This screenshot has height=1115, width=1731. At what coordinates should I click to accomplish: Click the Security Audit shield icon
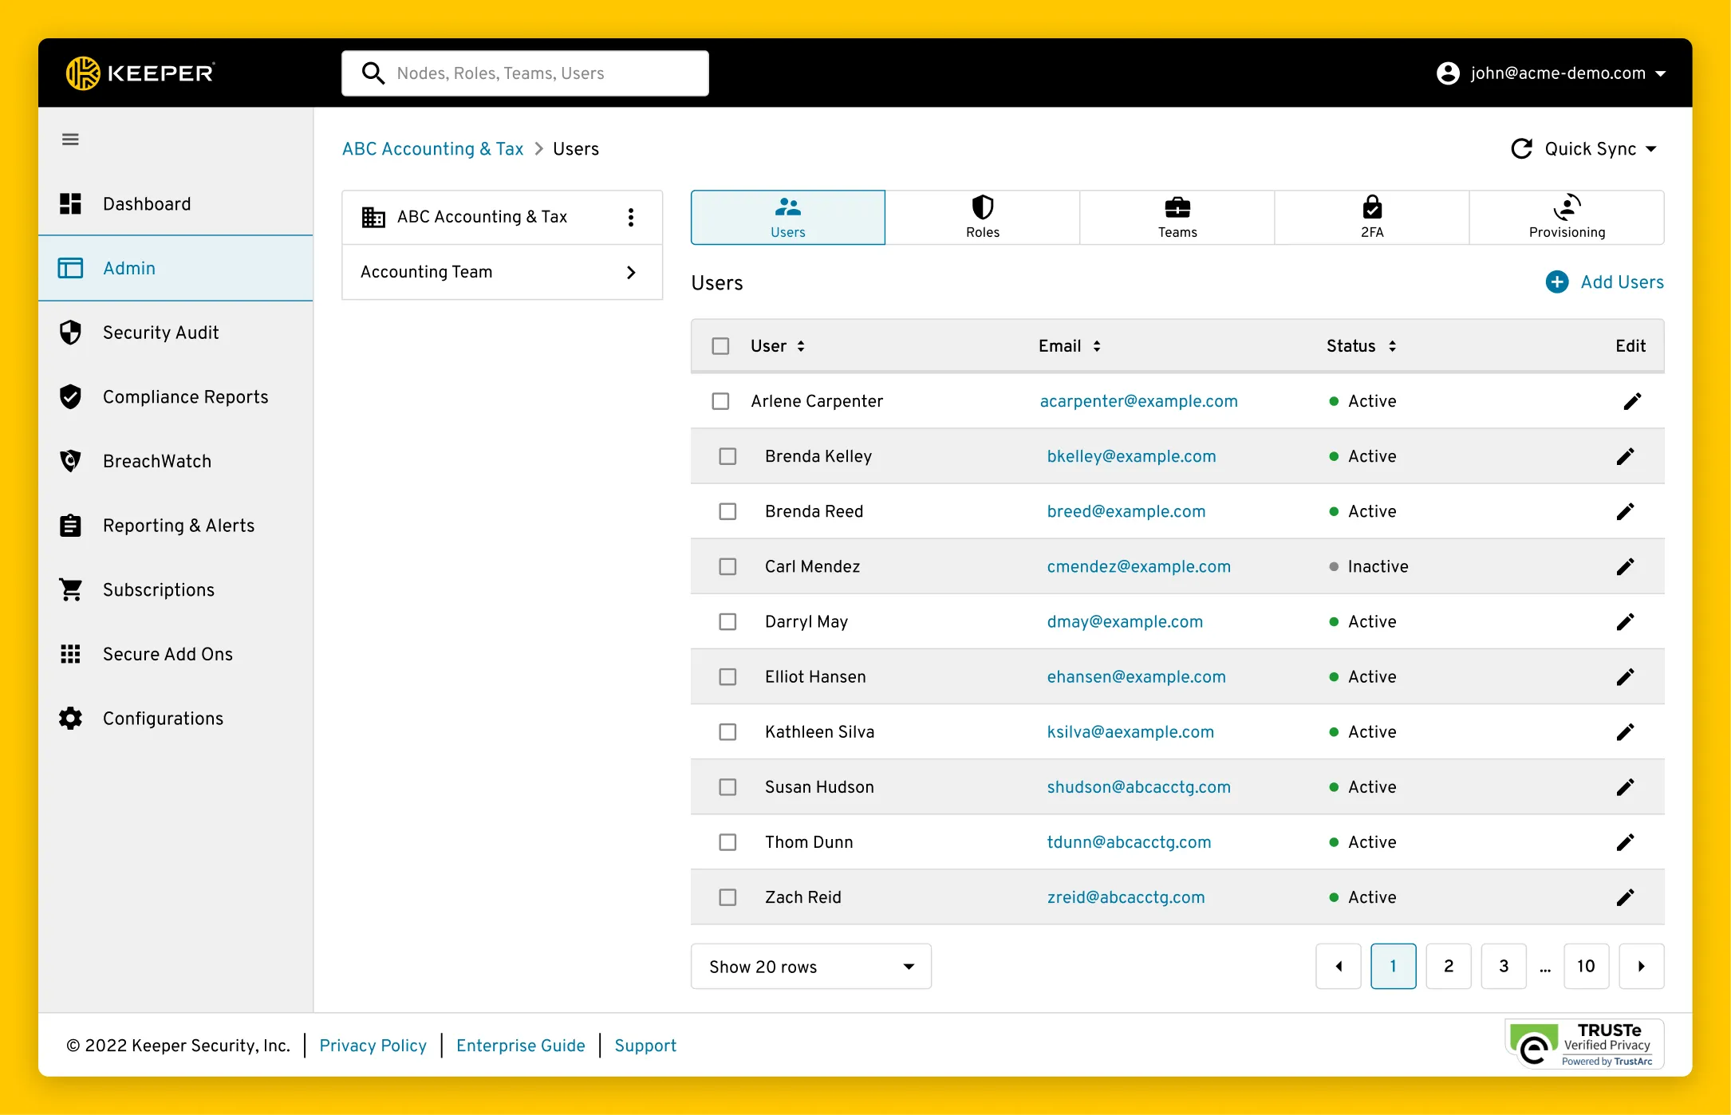tap(69, 333)
